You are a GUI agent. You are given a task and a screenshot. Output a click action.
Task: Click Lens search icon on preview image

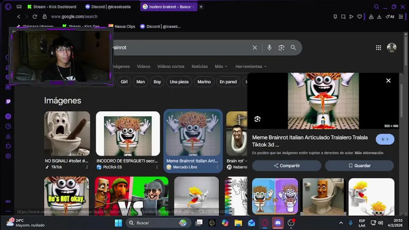point(257,119)
